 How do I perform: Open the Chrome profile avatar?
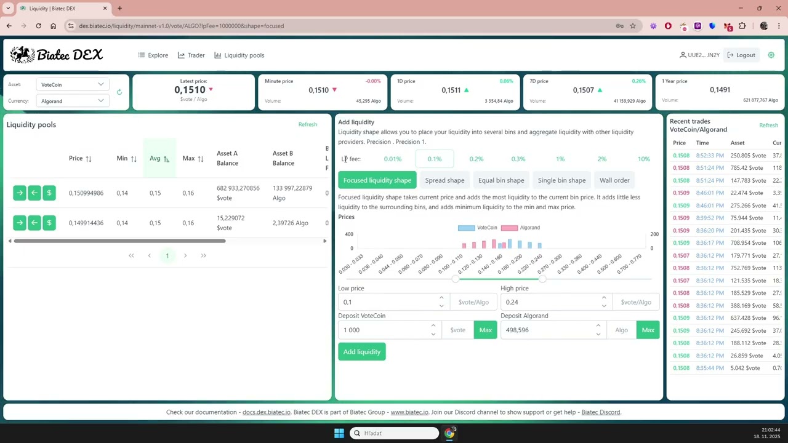764,26
